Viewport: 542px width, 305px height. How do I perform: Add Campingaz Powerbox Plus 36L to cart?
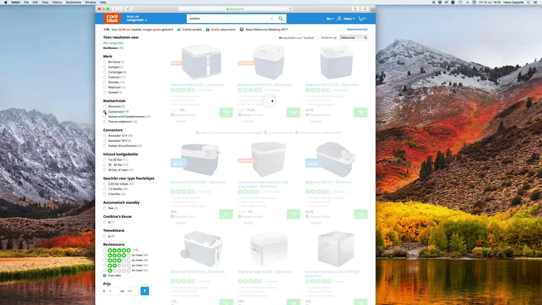point(293,214)
